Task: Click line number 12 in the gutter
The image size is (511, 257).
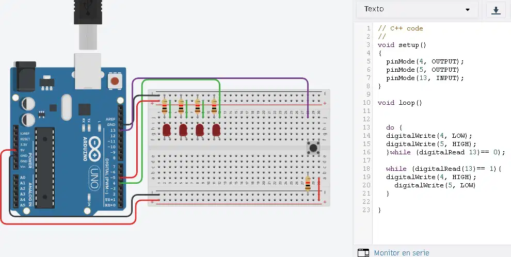Action: [366, 119]
